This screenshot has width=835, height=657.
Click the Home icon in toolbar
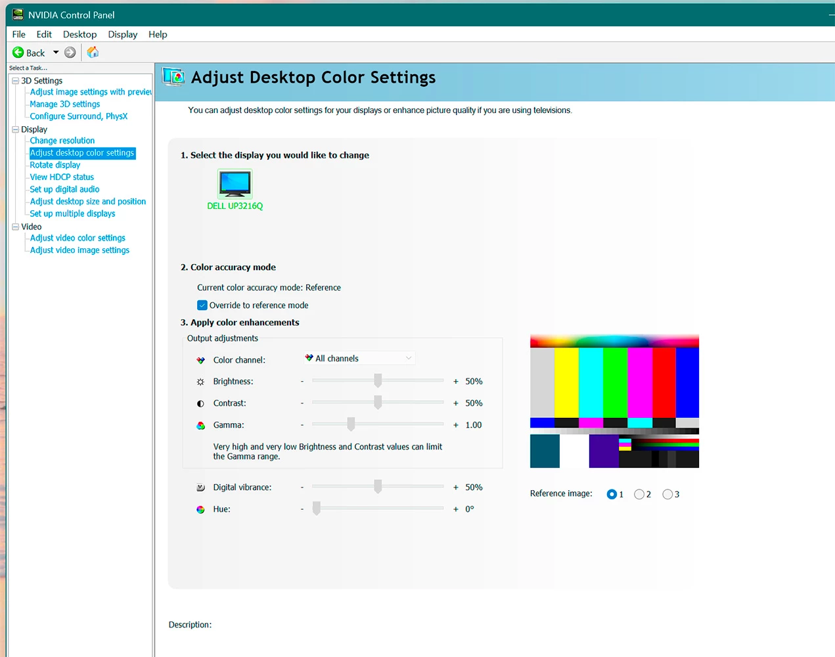[93, 52]
